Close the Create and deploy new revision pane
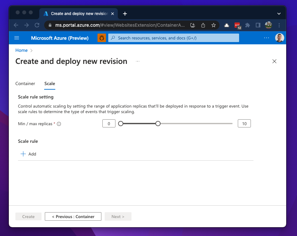The width and height of the screenshot is (297, 236). pos(274,61)
